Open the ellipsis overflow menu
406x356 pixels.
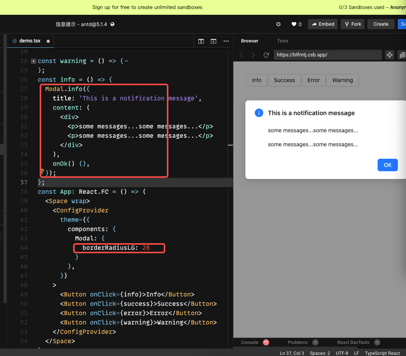(226, 40)
